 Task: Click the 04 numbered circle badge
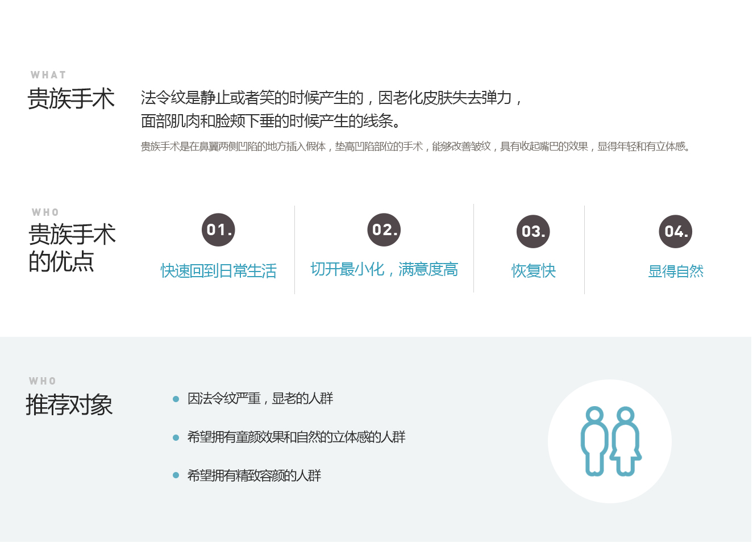click(675, 232)
